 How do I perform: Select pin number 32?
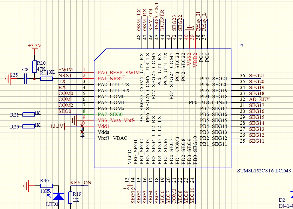tap(242, 99)
